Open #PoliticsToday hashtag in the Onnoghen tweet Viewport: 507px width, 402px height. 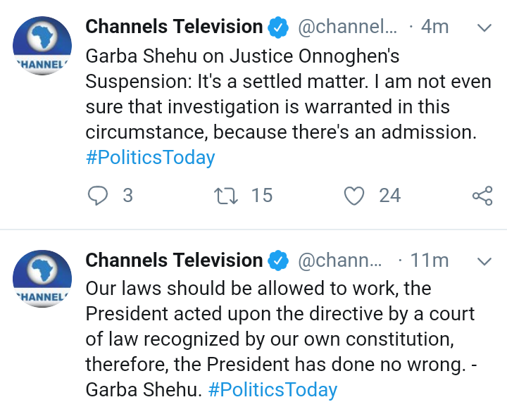coord(150,156)
